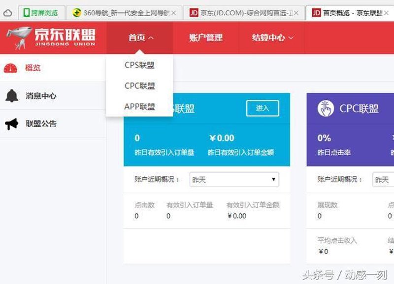394x284 pixels.
Task: Click the green phone icon on 跨屏浏览
Action: pos(26,13)
